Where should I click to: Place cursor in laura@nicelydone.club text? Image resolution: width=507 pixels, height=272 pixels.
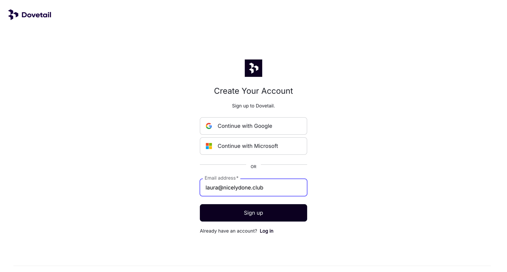click(234, 188)
